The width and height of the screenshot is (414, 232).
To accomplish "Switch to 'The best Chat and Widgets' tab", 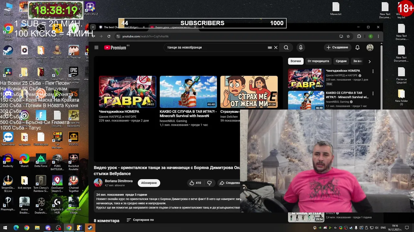I will (x=121, y=27).
